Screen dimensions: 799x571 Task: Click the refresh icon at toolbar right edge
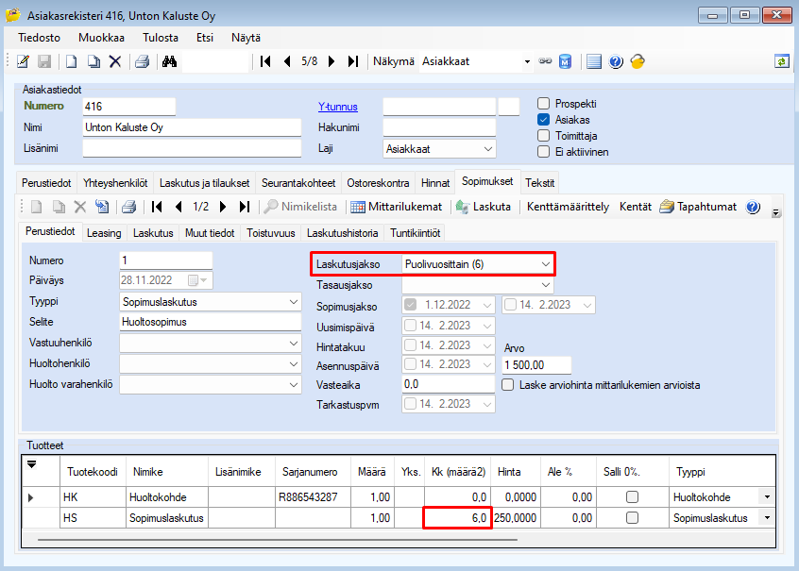click(x=782, y=61)
